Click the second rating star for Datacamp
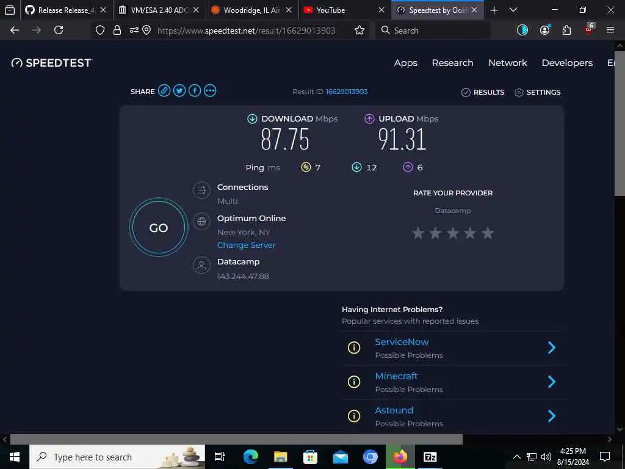This screenshot has width=625, height=469. click(x=435, y=233)
